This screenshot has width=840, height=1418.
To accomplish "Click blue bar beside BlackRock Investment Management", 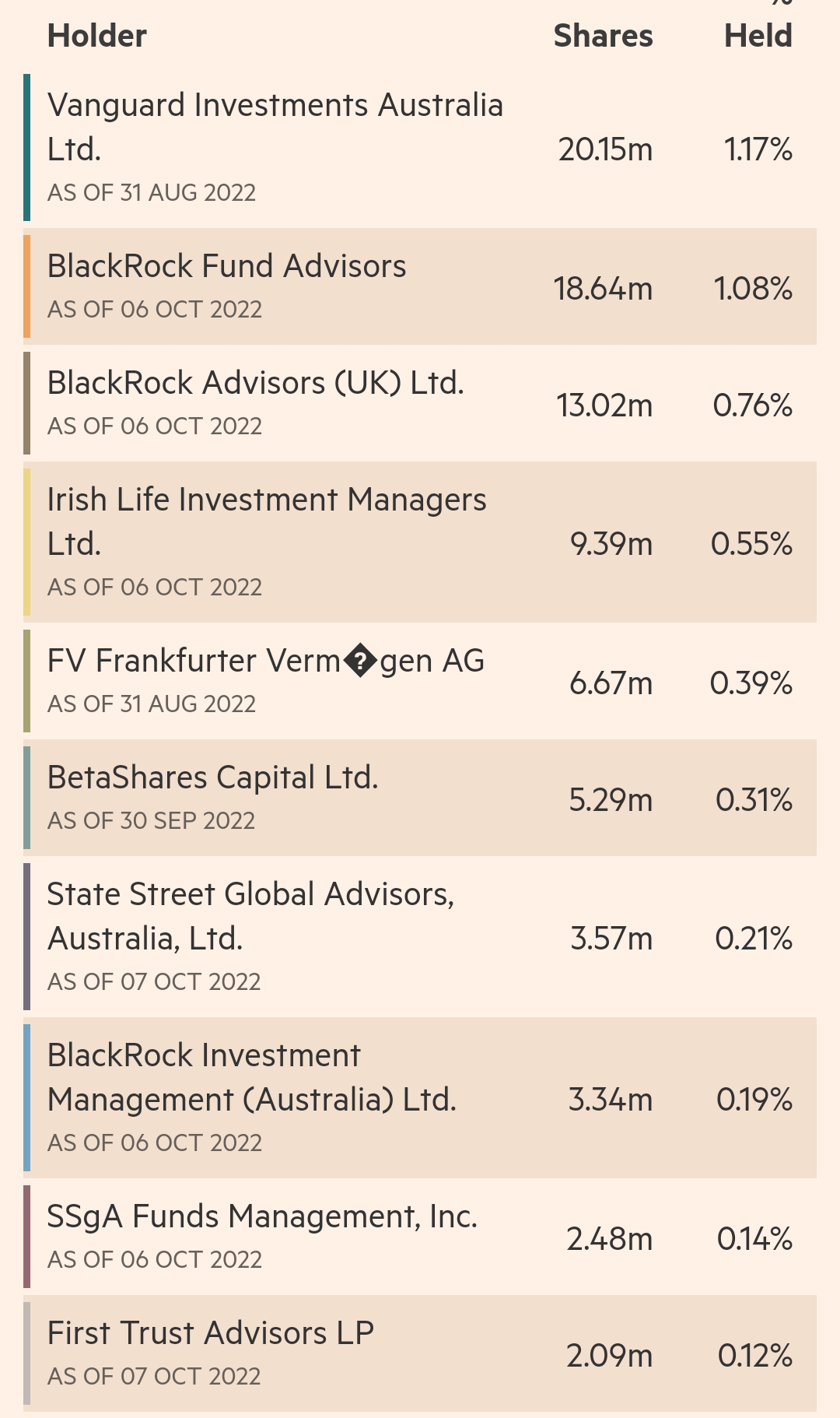I will 27,1097.
